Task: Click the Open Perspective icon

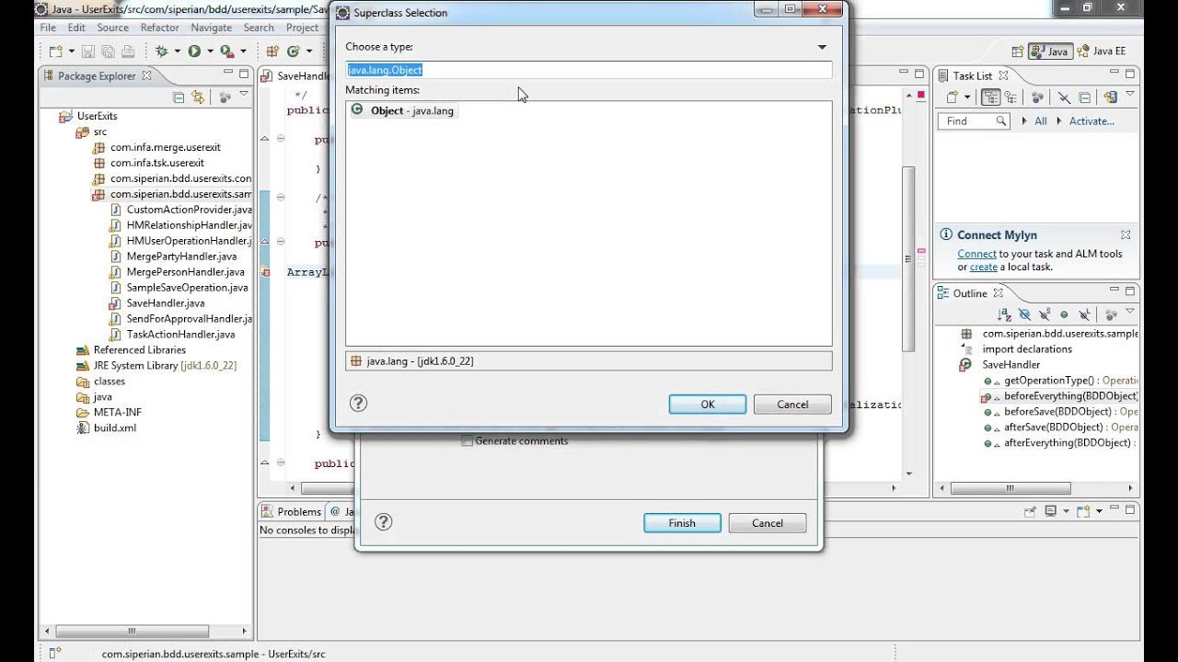Action: pos(1018,51)
